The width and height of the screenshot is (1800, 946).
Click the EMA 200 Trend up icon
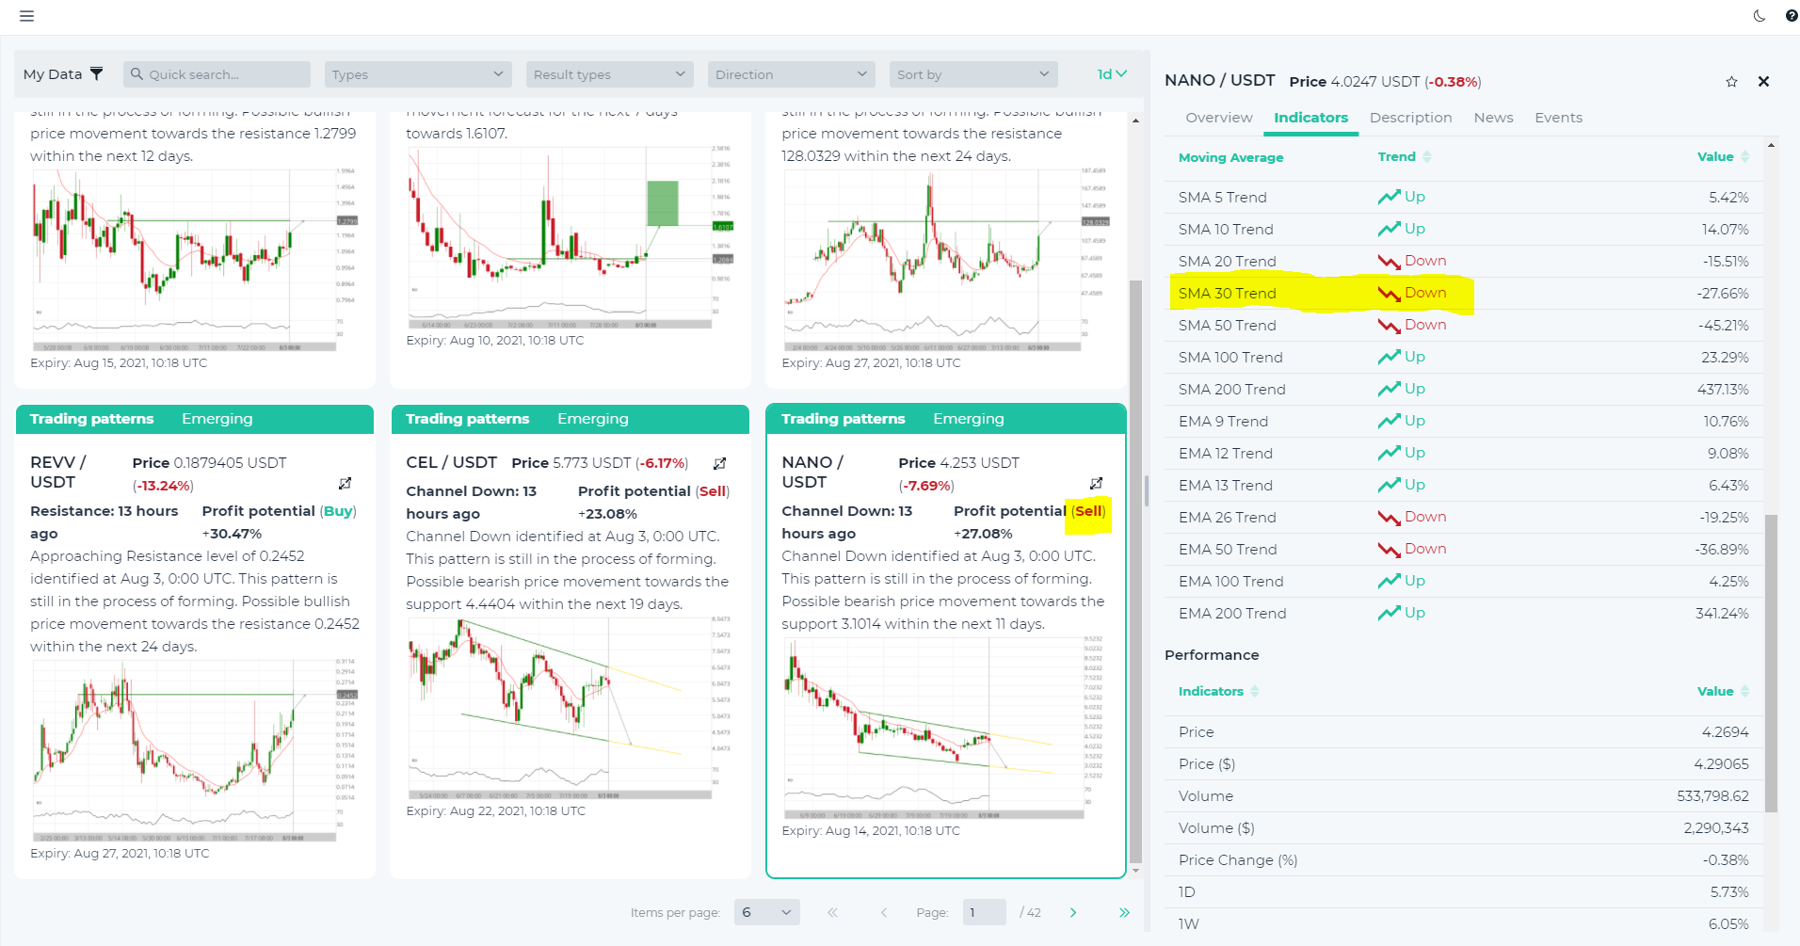coord(1389,613)
